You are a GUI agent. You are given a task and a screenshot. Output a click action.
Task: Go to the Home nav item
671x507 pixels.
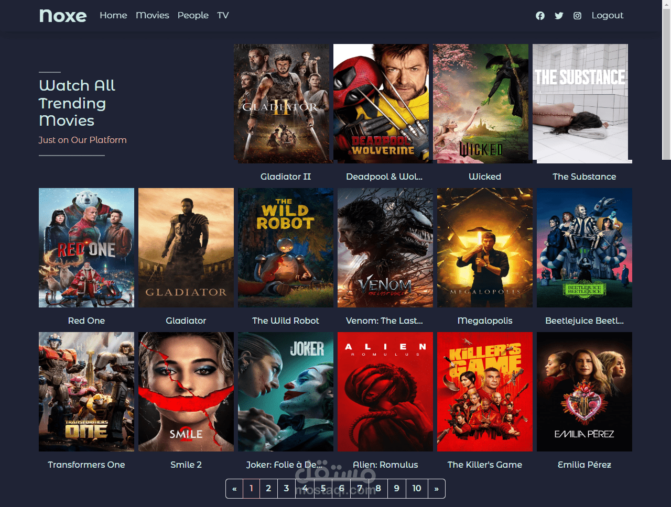pos(113,16)
